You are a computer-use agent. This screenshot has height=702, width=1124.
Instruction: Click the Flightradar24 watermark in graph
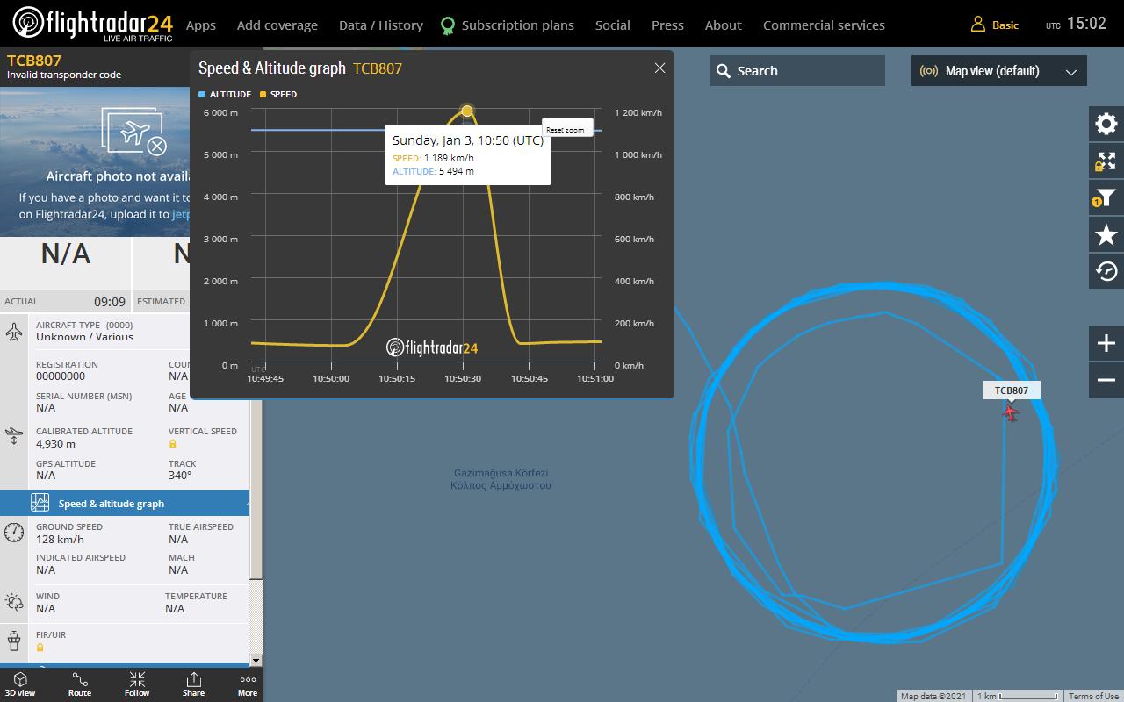432,347
